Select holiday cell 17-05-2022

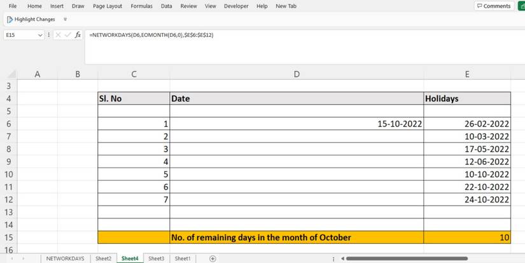tap(467, 149)
